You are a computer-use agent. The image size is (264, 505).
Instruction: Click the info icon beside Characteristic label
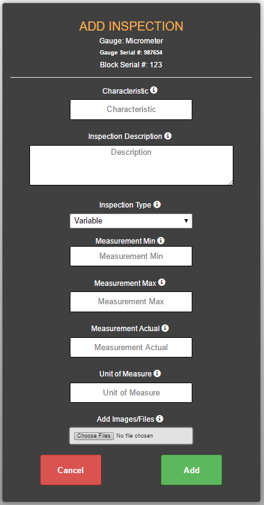pos(154,90)
